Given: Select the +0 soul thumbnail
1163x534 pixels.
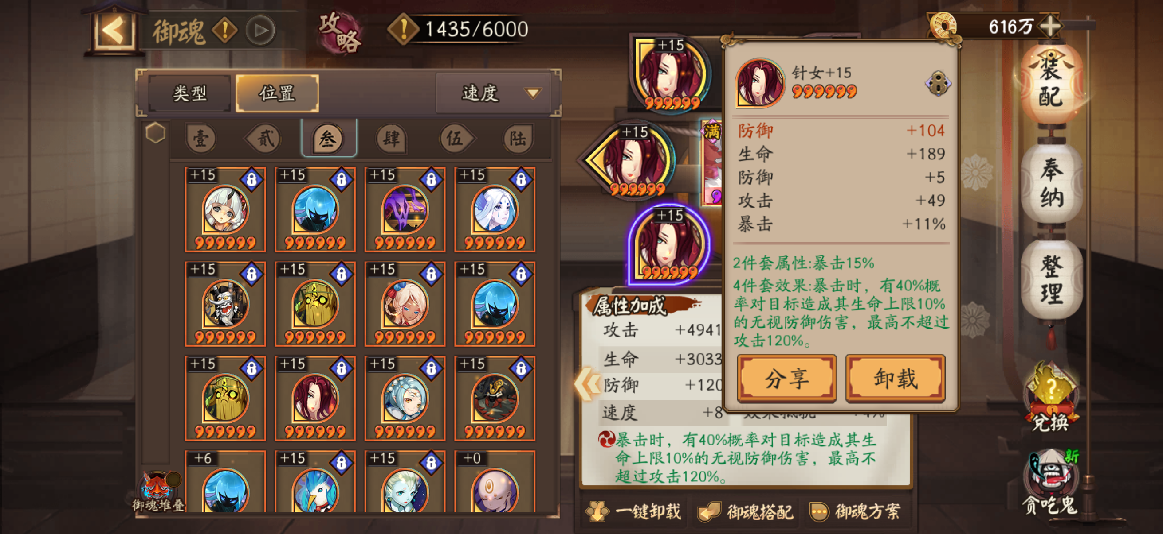Looking at the screenshot, I should [495, 481].
